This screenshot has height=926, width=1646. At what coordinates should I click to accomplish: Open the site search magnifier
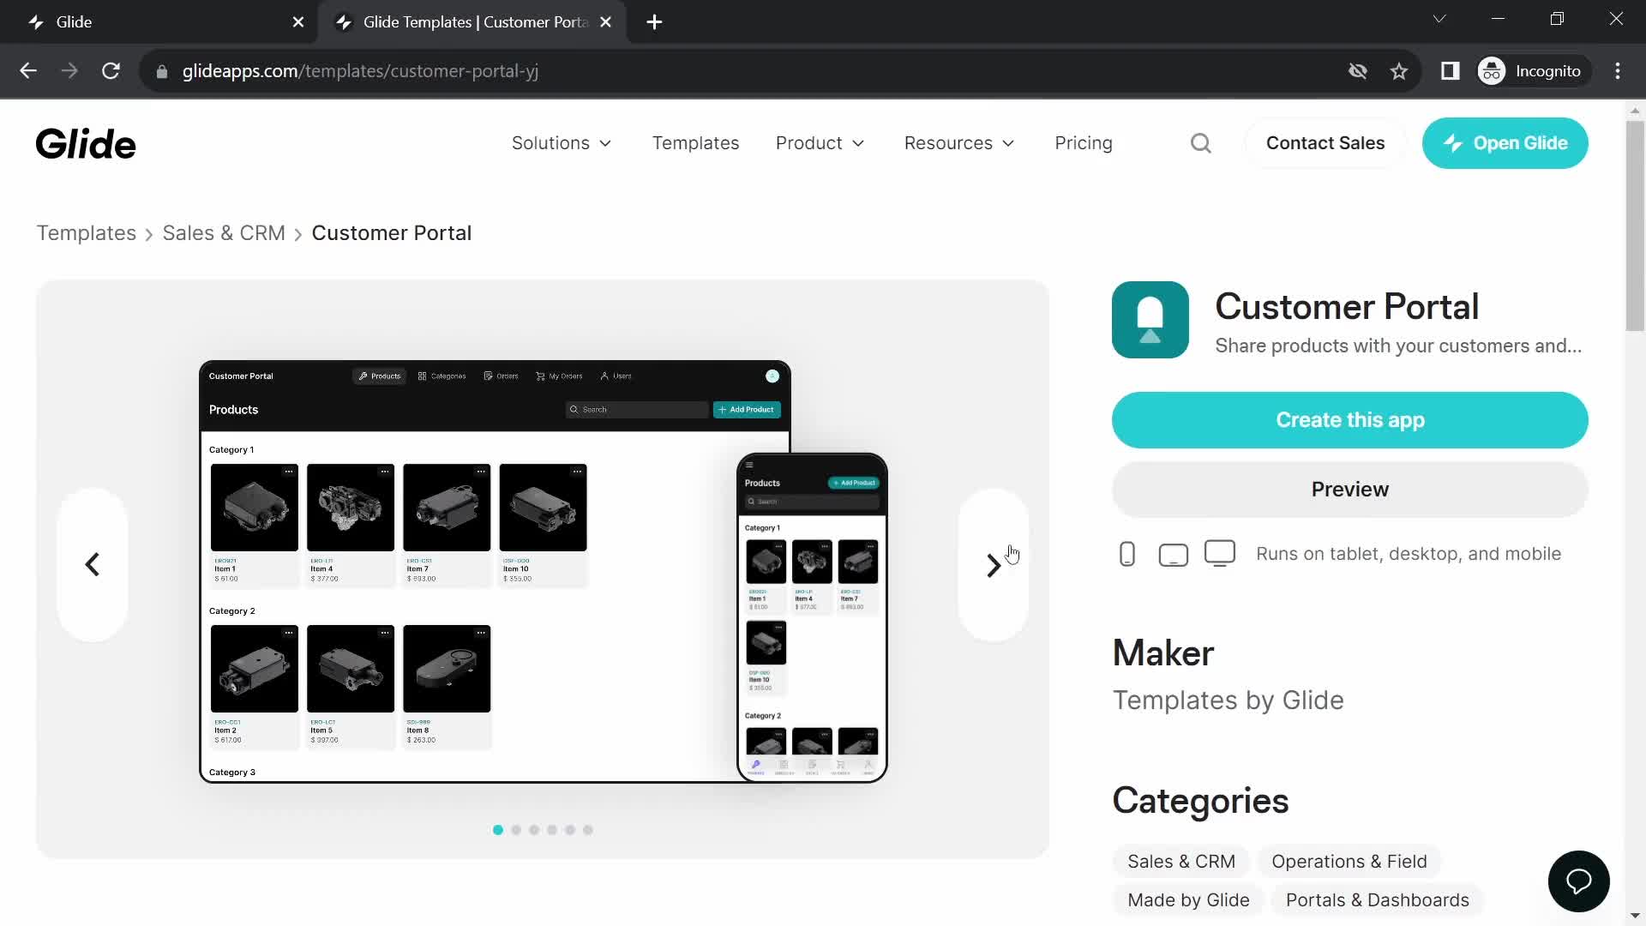pyautogui.click(x=1201, y=143)
